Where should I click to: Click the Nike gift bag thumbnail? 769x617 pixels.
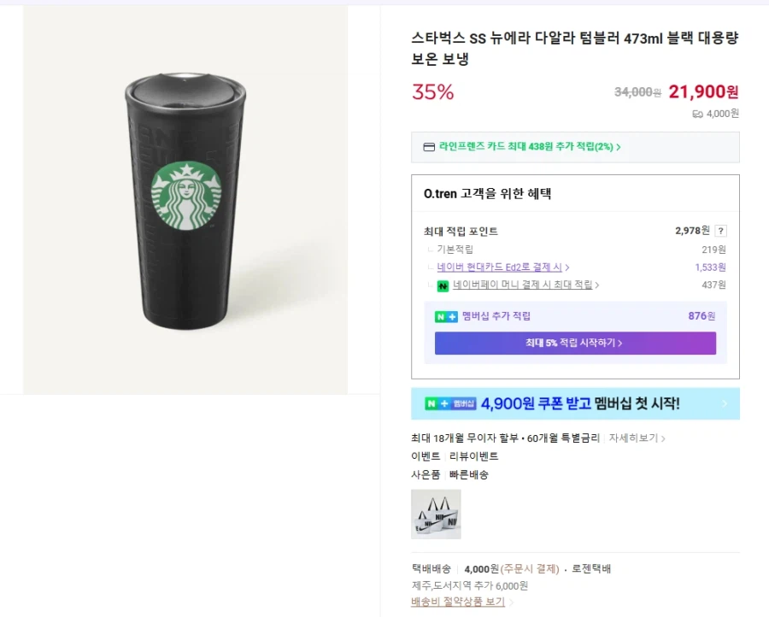click(436, 514)
